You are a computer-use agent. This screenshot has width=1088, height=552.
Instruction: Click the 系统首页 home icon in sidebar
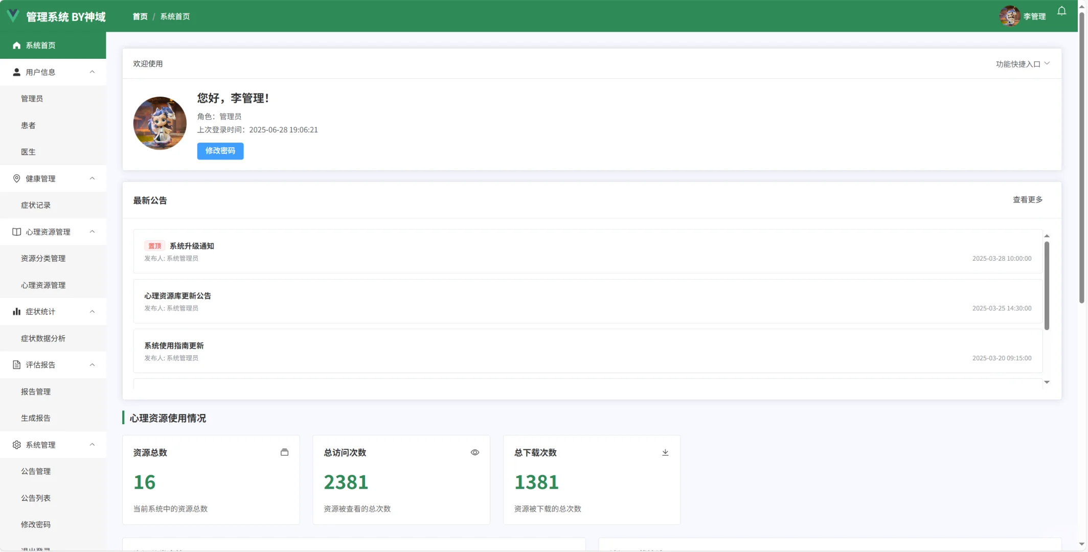point(16,45)
